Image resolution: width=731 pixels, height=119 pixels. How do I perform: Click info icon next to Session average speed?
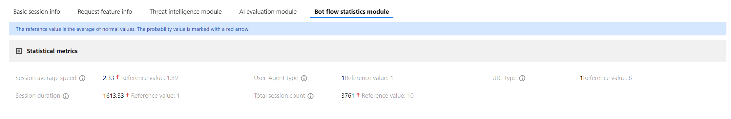point(82,78)
